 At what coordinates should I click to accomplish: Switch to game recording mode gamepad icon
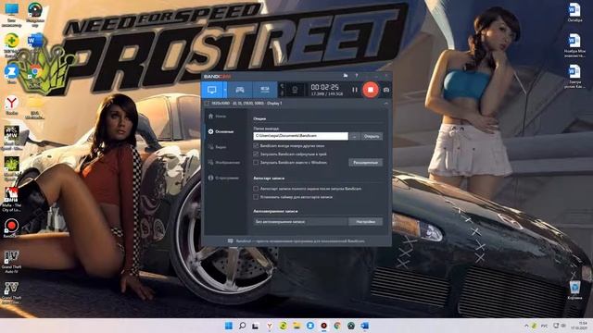[240, 90]
